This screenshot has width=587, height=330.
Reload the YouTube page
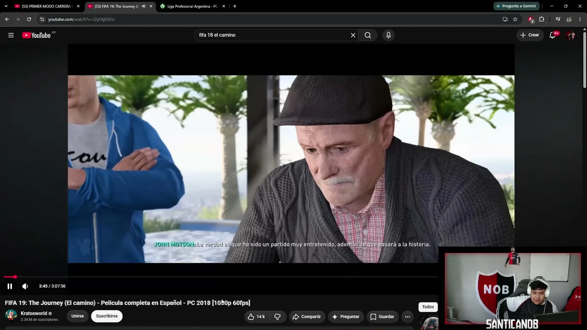pos(29,19)
